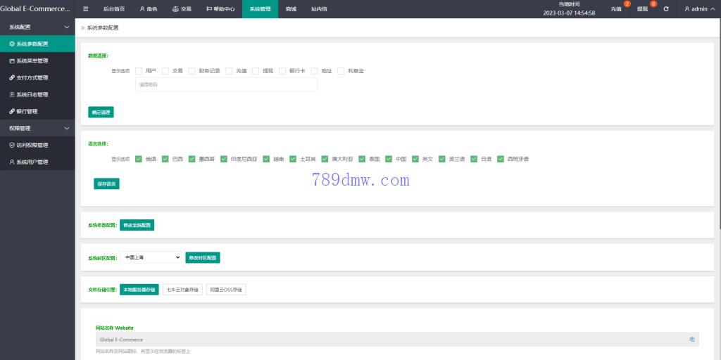Click the 保存语言 button

coord(106,184)
